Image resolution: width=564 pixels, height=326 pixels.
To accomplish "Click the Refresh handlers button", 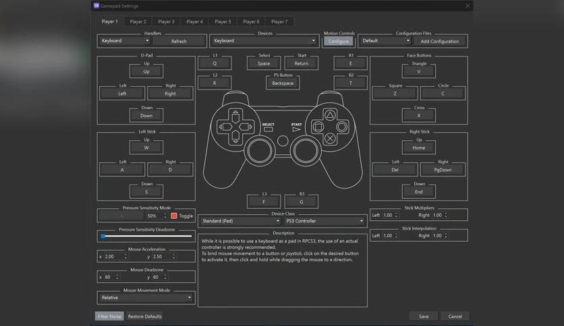I will [x=179, y=41].
